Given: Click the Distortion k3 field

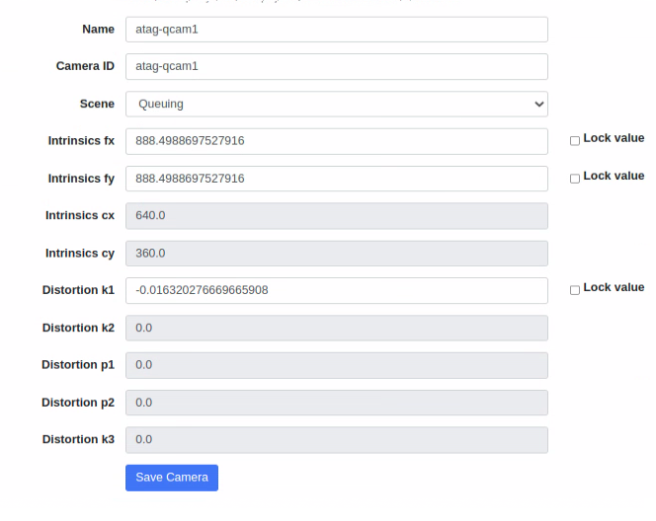Looking at the screenshot, I should 336,440.
